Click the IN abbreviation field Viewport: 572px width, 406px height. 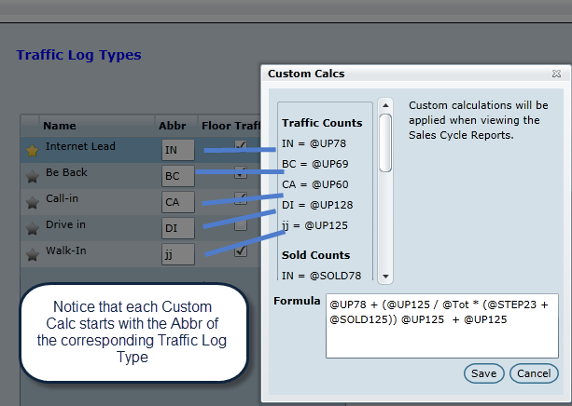pyautogui.click(x=177, y=150)
